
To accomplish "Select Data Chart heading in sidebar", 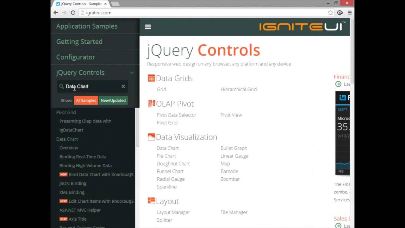I will point(67,139).
